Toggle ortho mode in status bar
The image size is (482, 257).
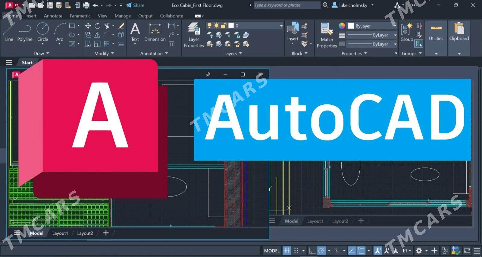312,251
